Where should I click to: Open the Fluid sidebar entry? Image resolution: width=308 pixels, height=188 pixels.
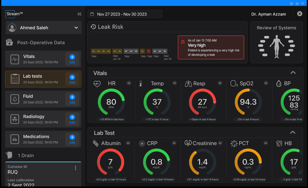coord(43,99)
